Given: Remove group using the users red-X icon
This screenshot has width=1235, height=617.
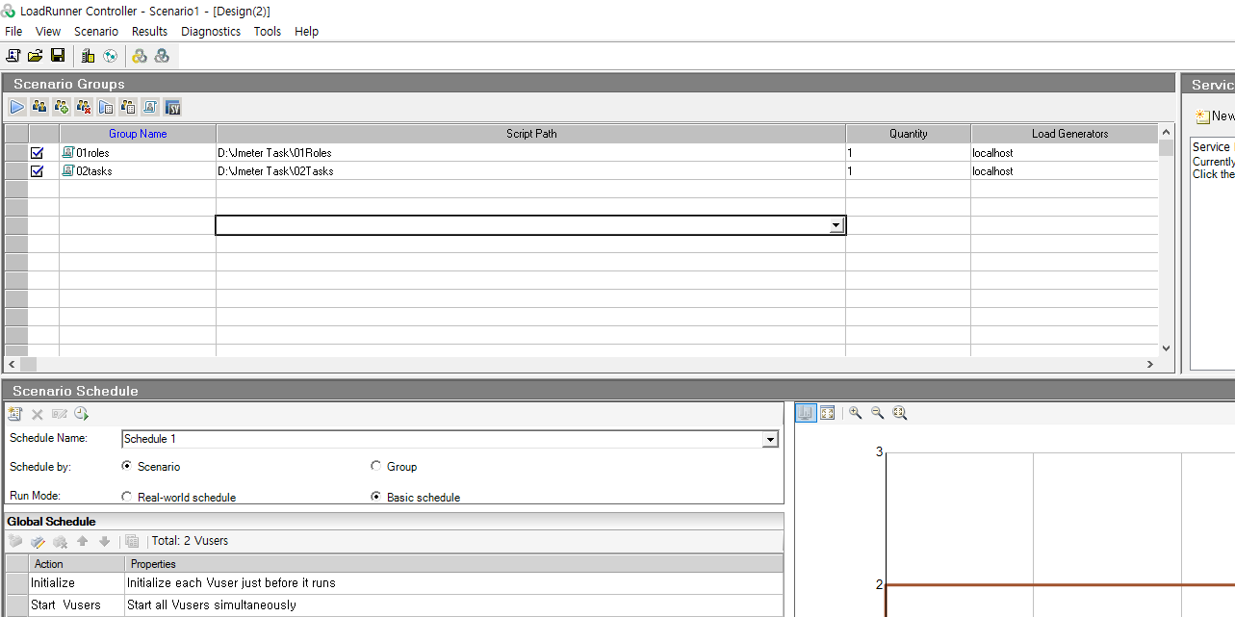Looking at the screenshot, I should point(84,107).
